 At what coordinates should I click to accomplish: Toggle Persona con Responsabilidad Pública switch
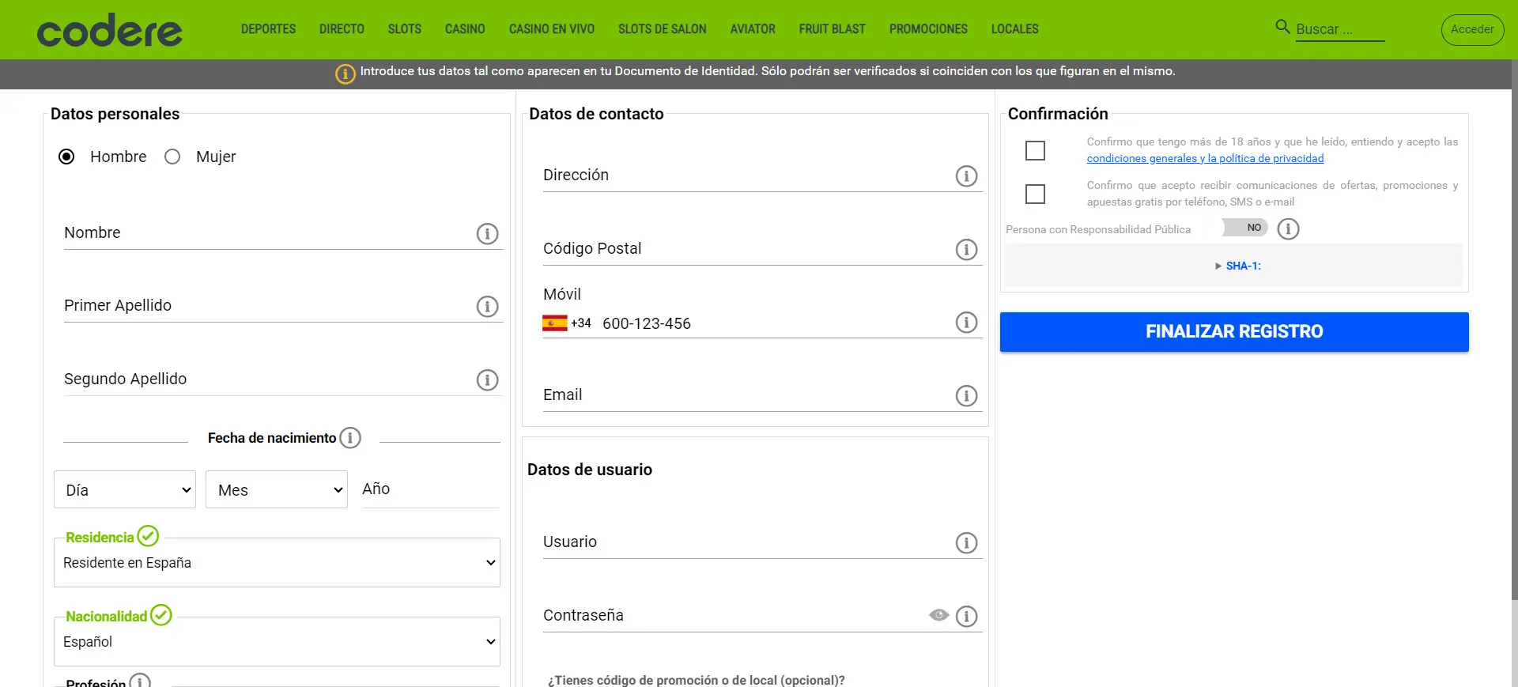coord(1245,228)
